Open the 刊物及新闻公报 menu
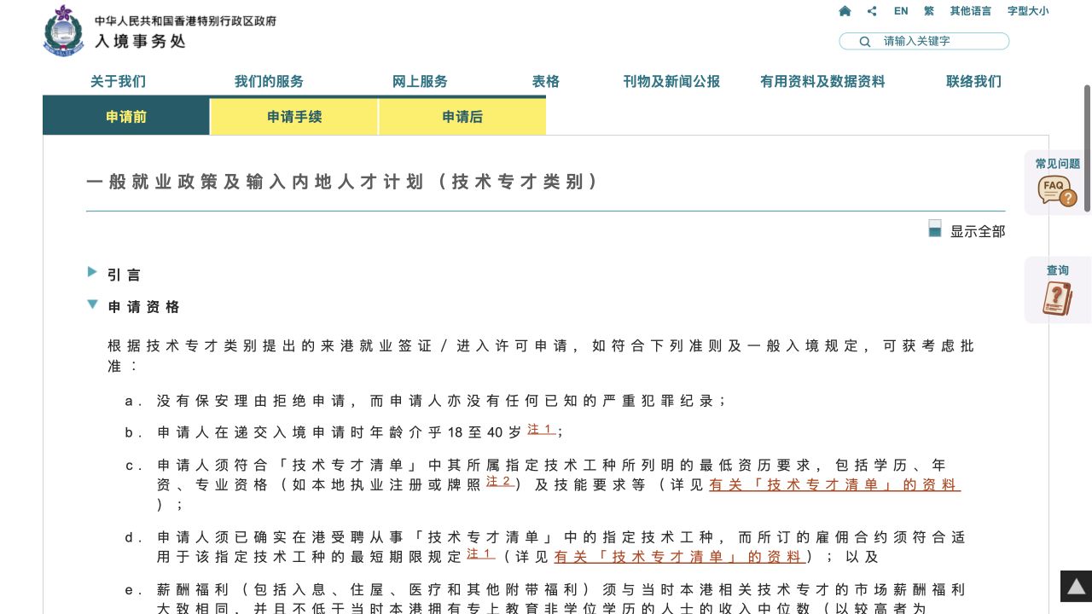This screenshot has width=1092, height=614. click(671, 81)
